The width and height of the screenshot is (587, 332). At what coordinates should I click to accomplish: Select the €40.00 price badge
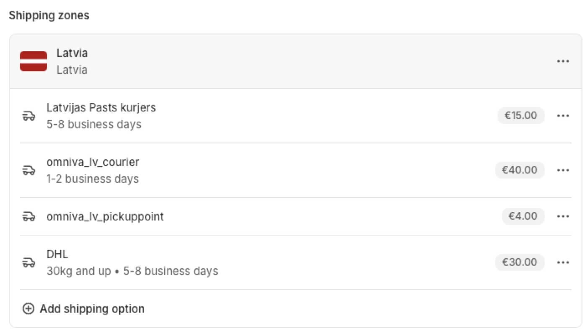pyautogui.click(x=520, y=170)
